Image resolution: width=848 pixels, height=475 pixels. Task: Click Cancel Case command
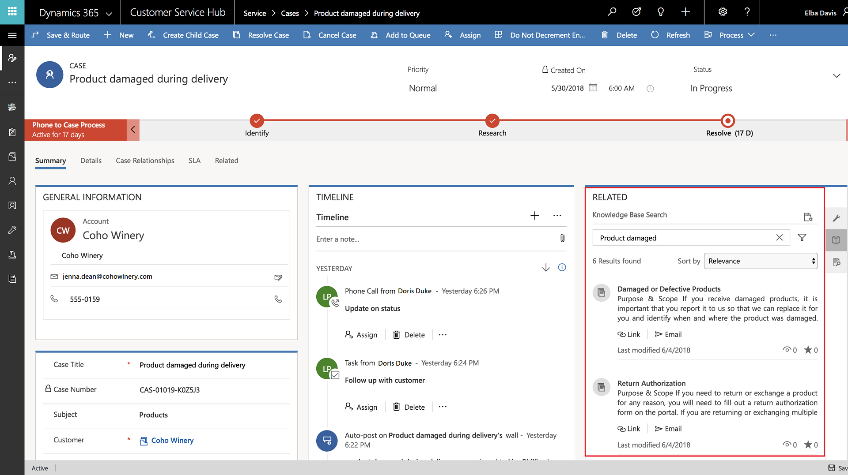pos(329,35)
